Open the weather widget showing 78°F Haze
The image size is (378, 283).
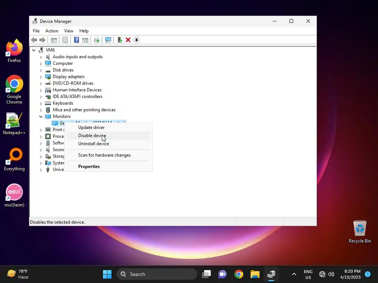(x=18, y=274)
